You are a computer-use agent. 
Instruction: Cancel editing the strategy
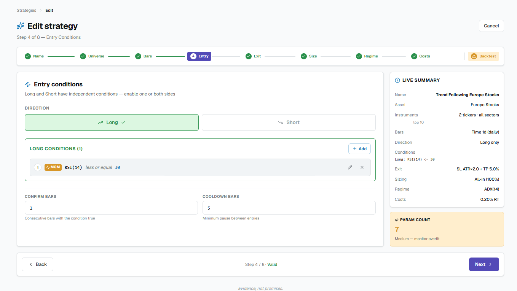[491, 26]
